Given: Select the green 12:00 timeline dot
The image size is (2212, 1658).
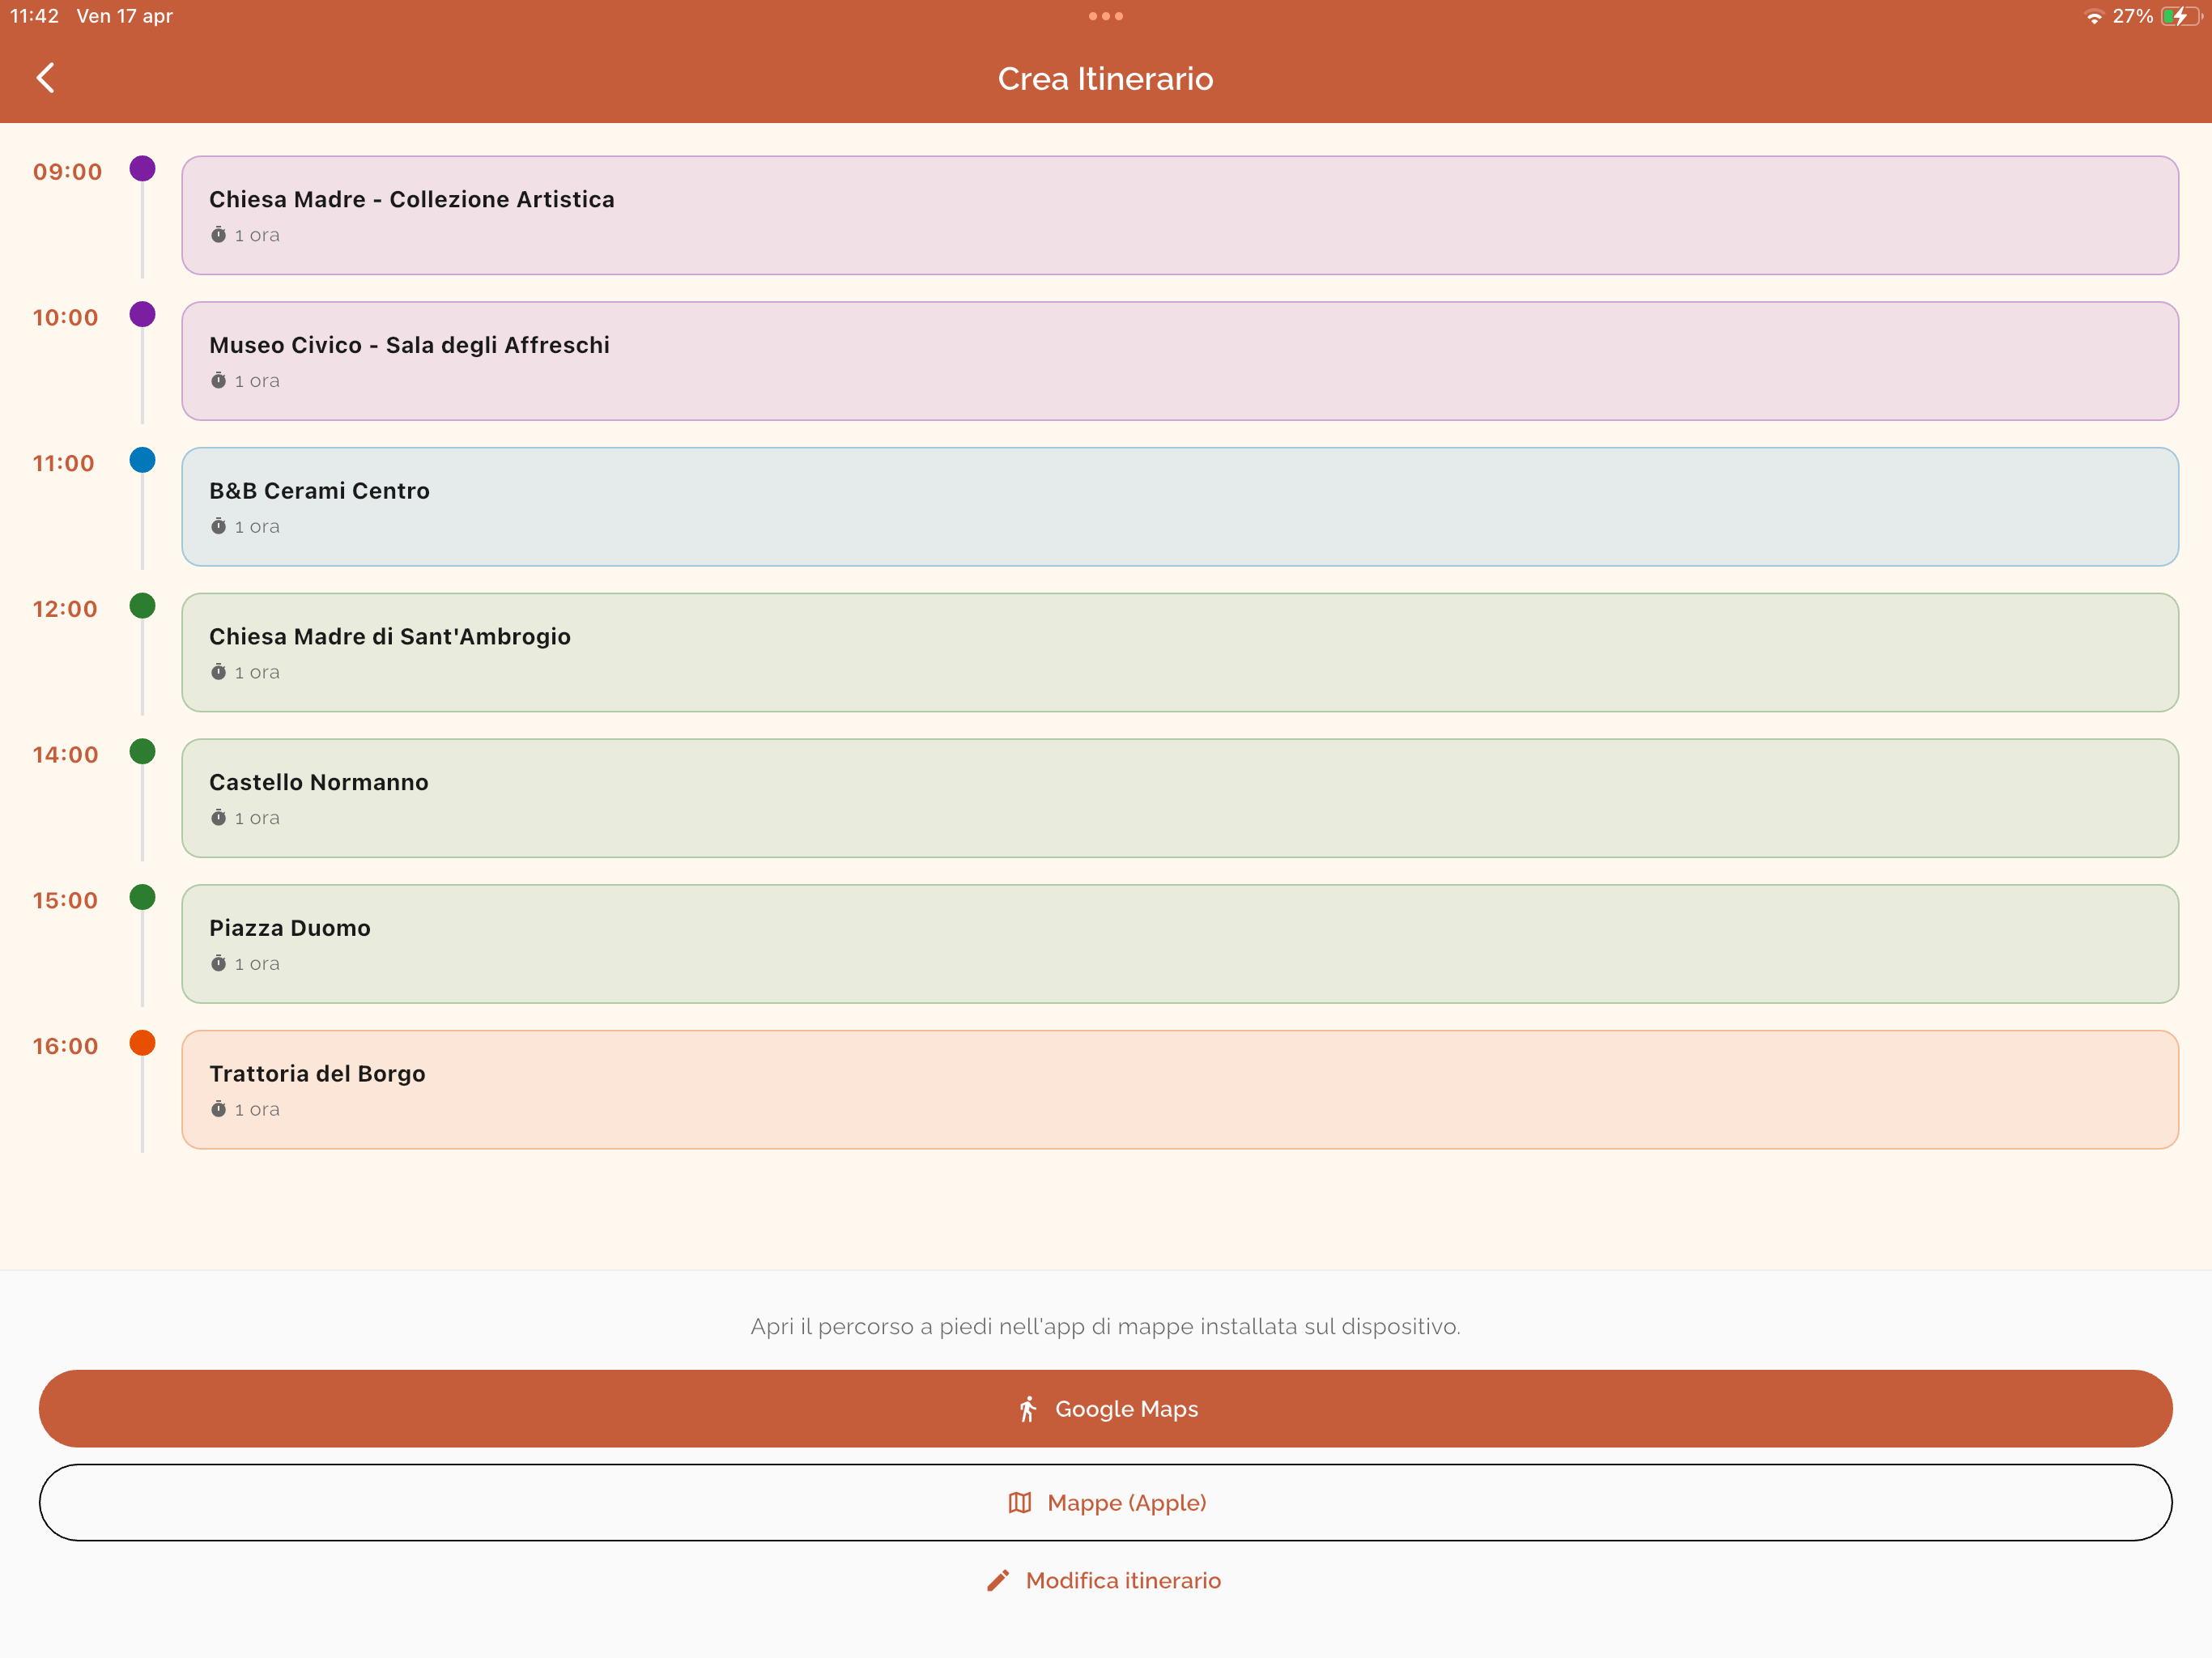Looking at the screenshot, I should (143, 606).
